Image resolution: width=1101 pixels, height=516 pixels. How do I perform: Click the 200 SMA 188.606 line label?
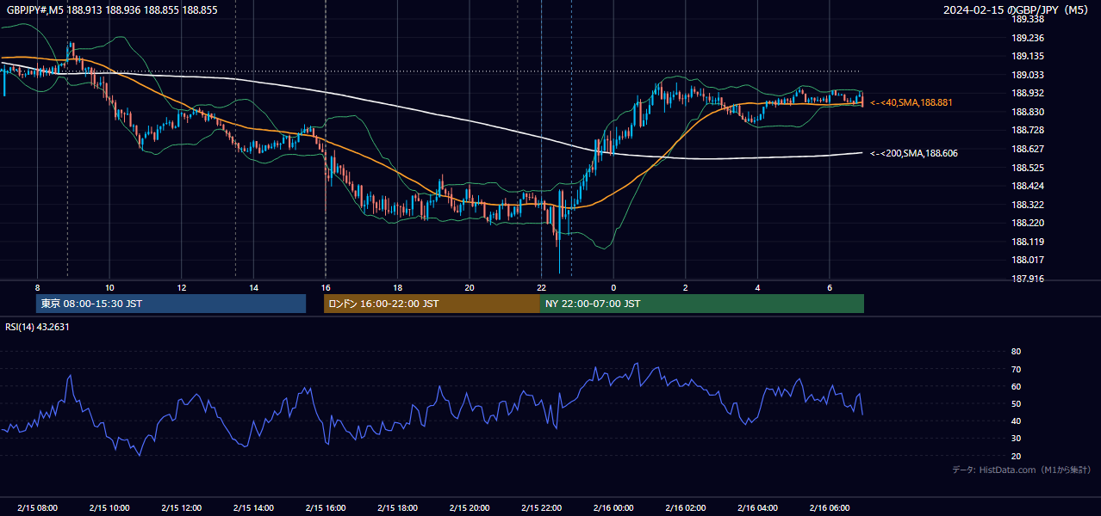click(913, 153)
